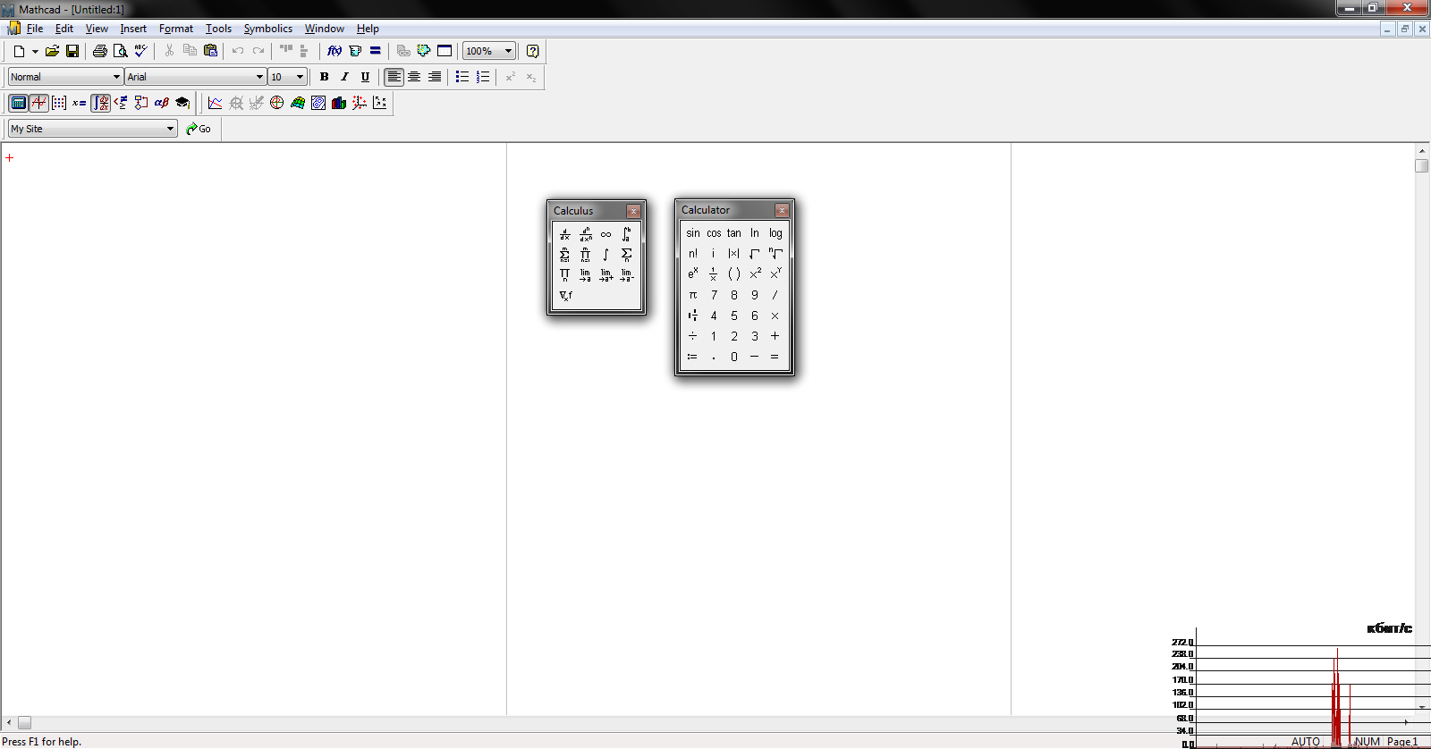Click the Insert Unit measuring cup icon
This screenshot has width=1431, height=749.
click(355, 51)
